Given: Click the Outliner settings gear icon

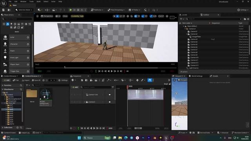Looking at the screenshot, I should point(248,19).
